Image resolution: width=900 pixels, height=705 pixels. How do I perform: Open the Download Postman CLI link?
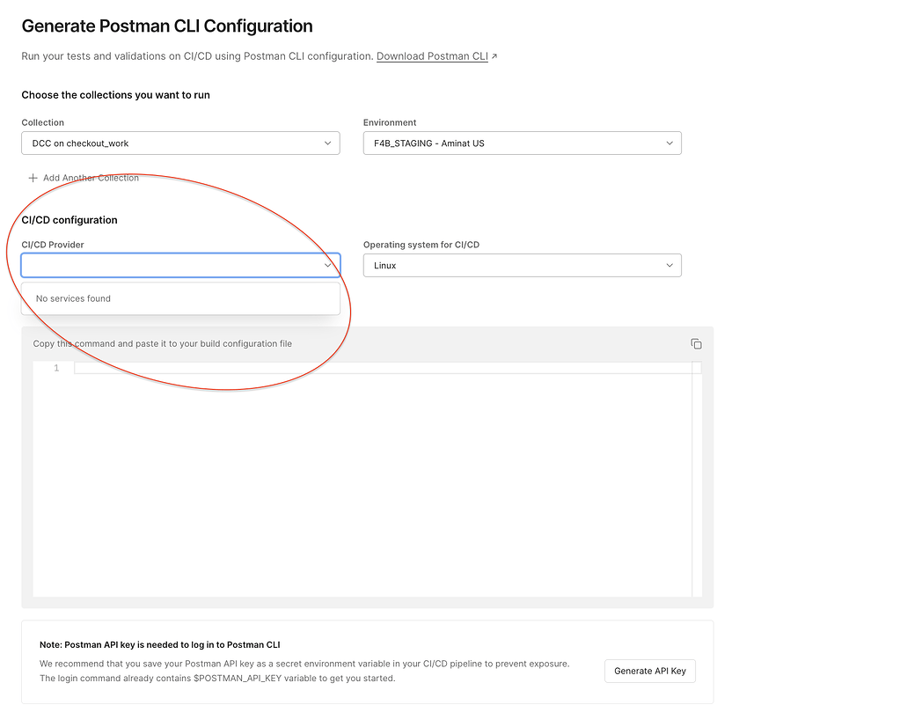[431, 55]
